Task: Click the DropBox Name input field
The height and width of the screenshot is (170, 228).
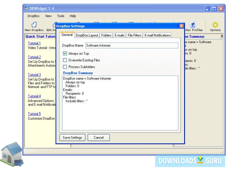Action: click(132, 45)
